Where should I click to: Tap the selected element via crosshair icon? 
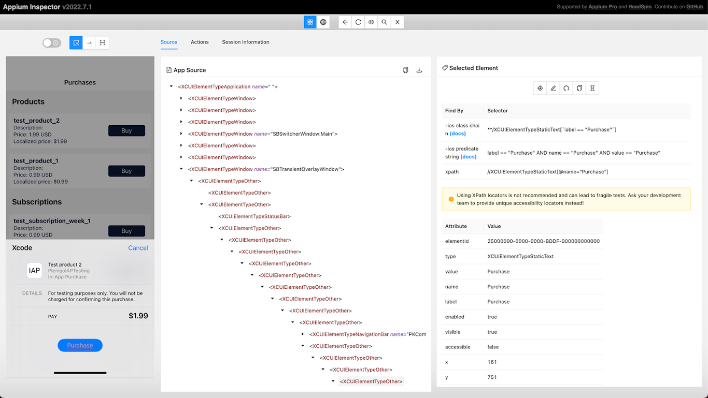(540, 88)
